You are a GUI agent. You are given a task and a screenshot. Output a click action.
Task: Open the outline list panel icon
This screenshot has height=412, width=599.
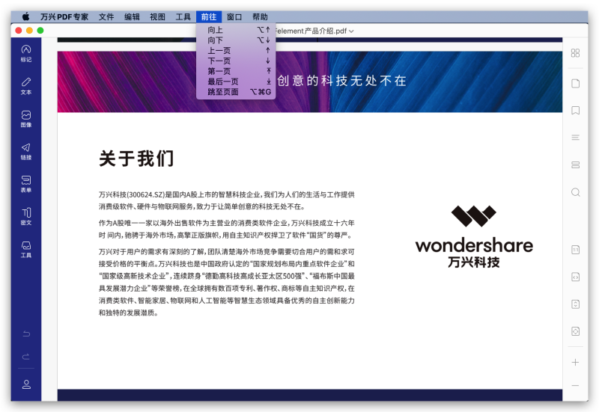point(575,138)
